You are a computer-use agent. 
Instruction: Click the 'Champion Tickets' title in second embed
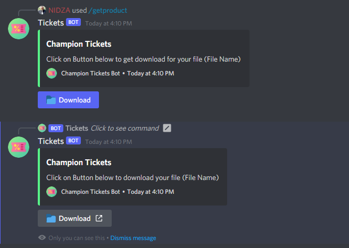click(79, 163)
